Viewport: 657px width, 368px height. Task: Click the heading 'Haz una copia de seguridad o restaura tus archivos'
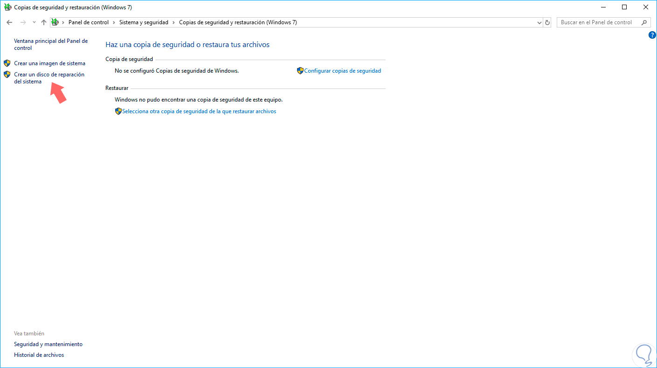[x=187, y=45]
